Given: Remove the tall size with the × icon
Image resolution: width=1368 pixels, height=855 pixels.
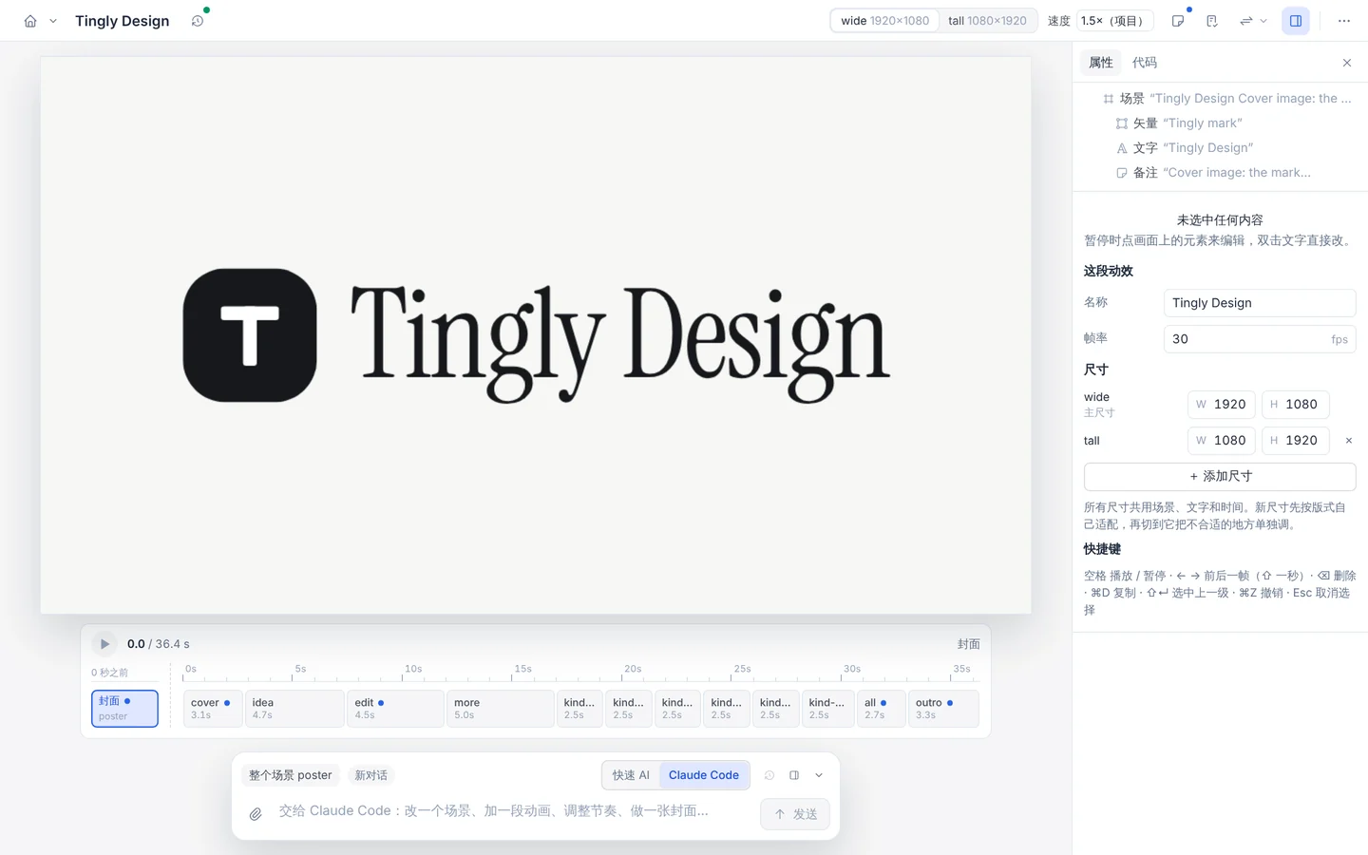Looking at the screenshot, I should [x=1348, y=441].
